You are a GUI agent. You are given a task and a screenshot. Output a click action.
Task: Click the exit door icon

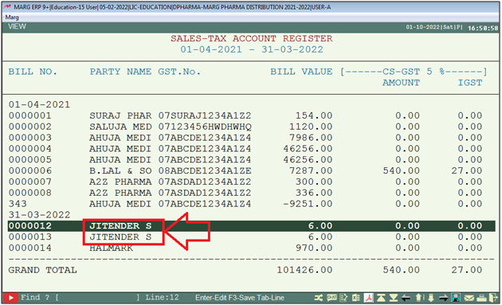(x=494, y=298)
